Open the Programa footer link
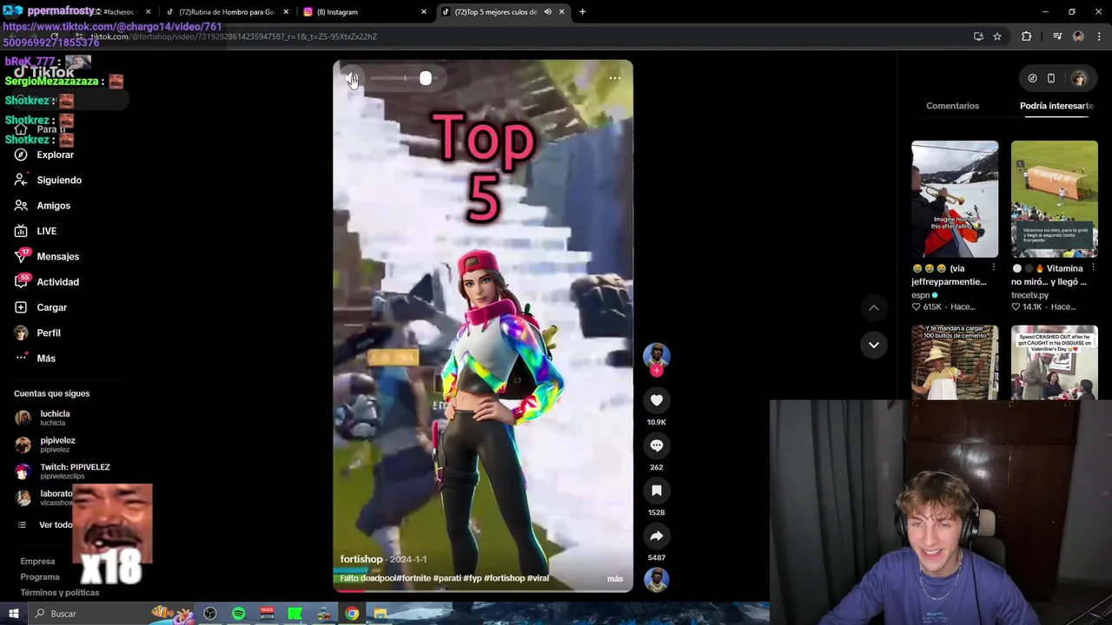This screenshot has width=1112, height=625. coord(40,577)
